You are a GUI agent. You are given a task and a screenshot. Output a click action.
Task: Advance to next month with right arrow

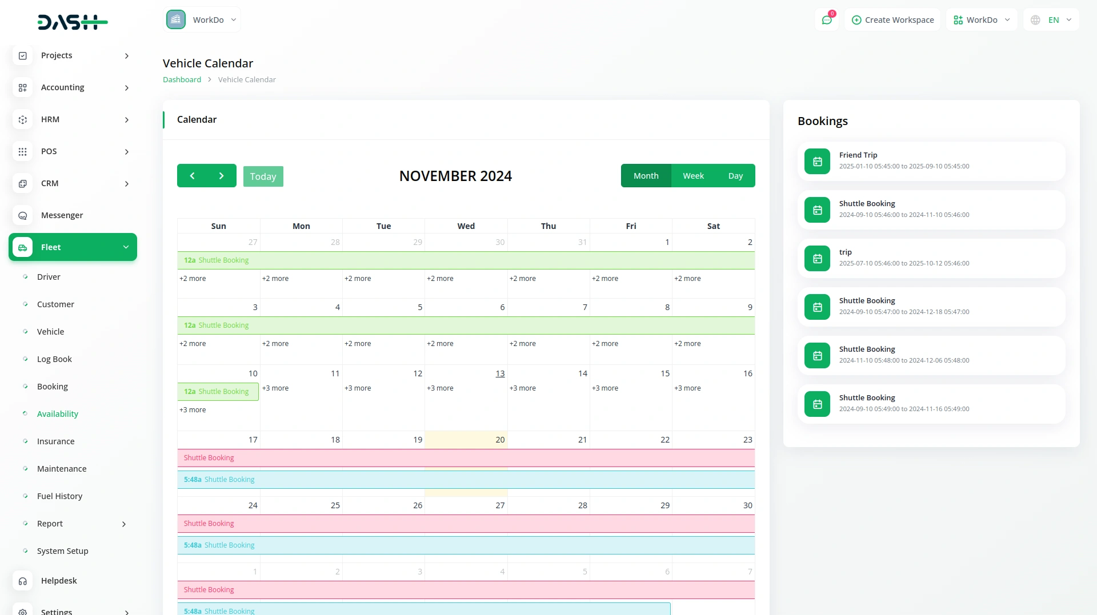click(222, 176)
